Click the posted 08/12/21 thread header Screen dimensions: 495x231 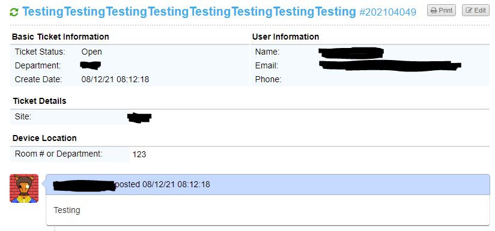click(268, 184)
